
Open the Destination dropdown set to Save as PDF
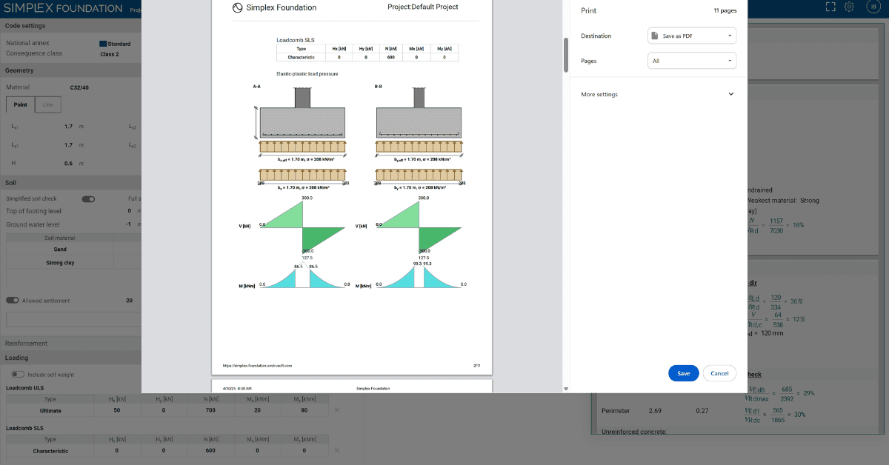coord(692,36)
